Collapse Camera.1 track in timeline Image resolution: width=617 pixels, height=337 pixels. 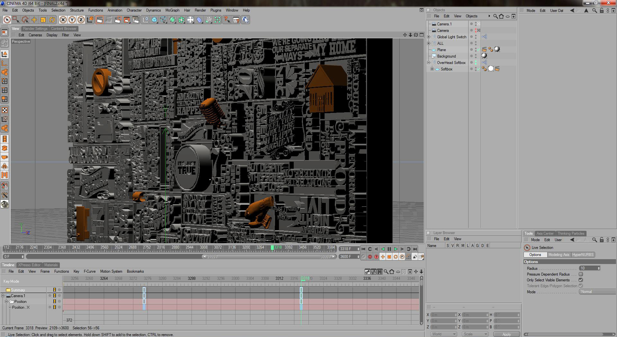pyautogui.click(x=3, y=296)
